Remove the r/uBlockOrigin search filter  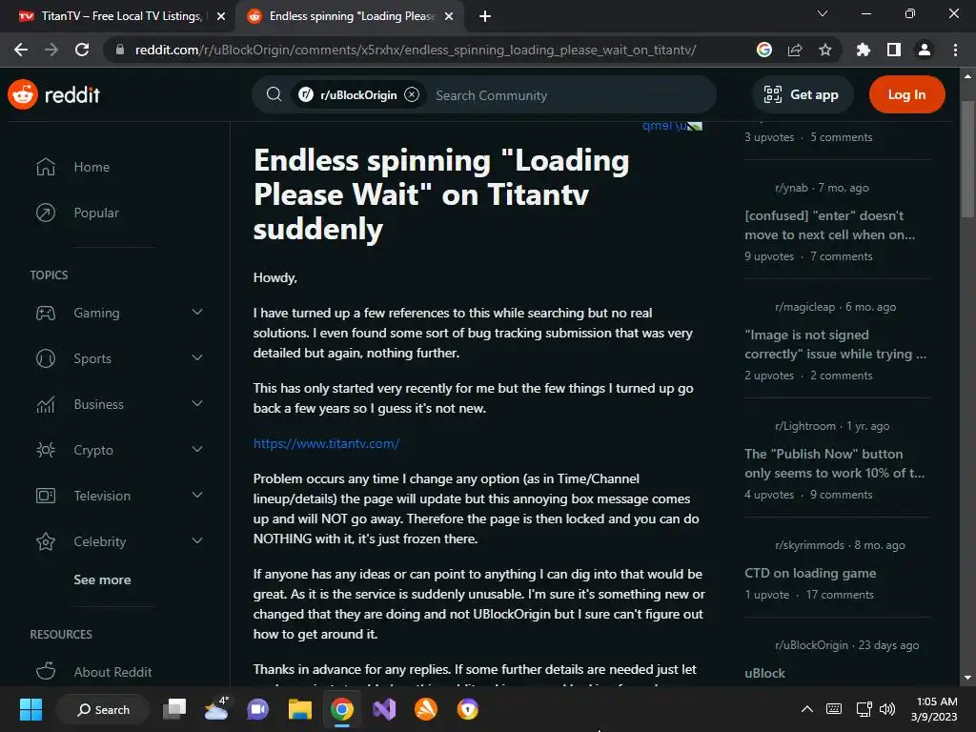click(x=412, y=94)
